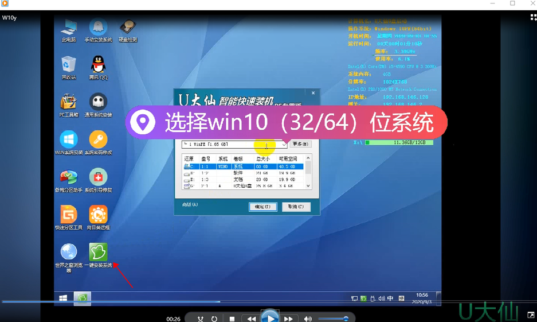The height and width of the screenshot is (322, 537).
Task: Open the PE工具箱 toolbox icon
Action: [x=69, y=105]
